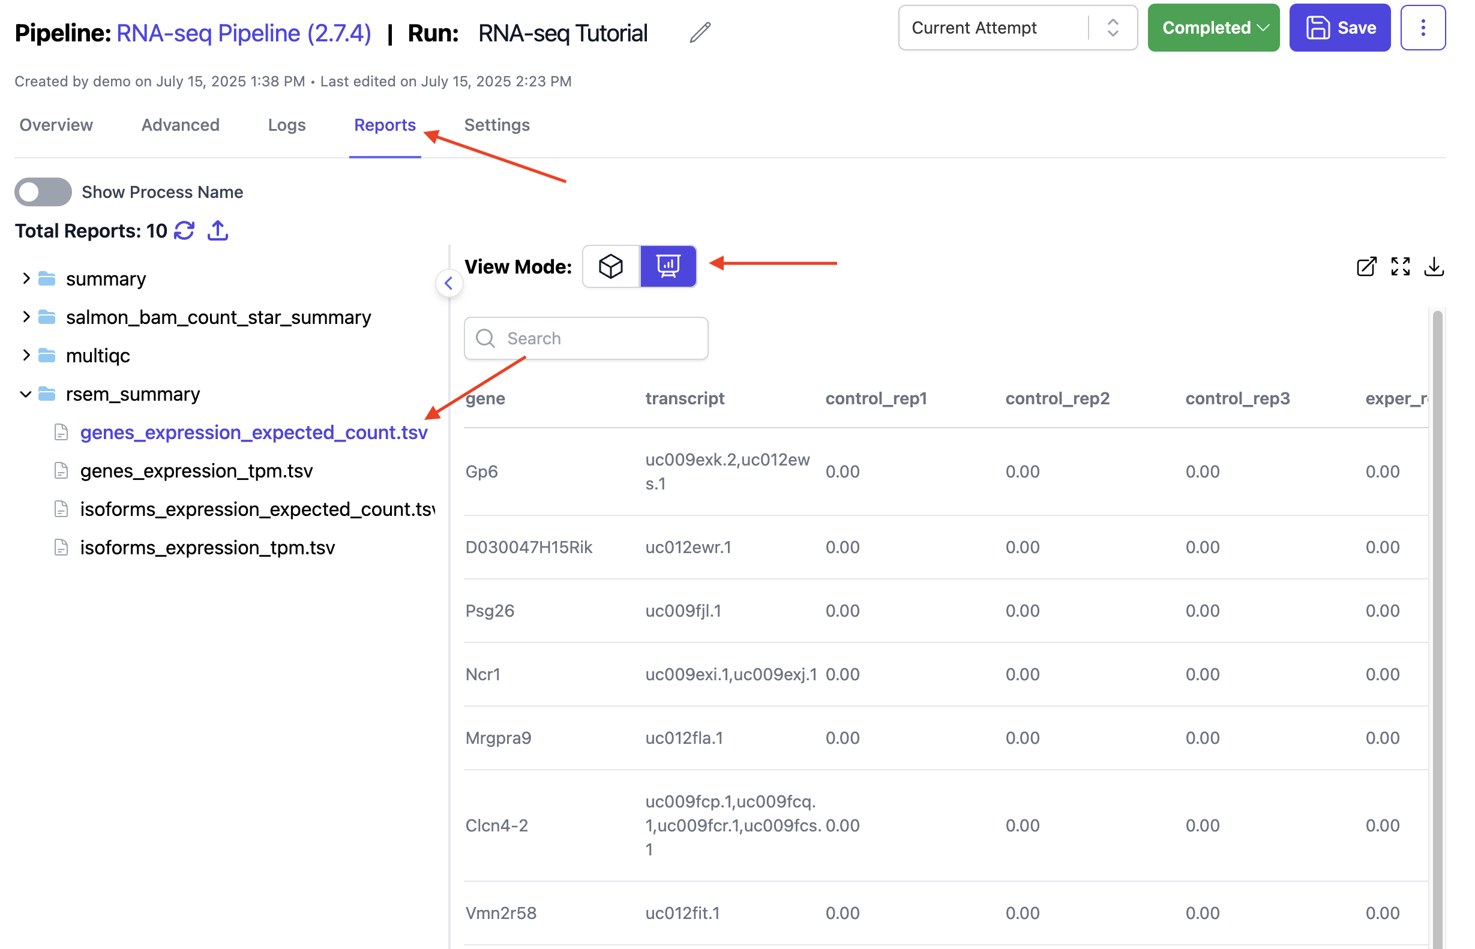
Task: Refresh the total reports list
Action: tap(184, 230)
